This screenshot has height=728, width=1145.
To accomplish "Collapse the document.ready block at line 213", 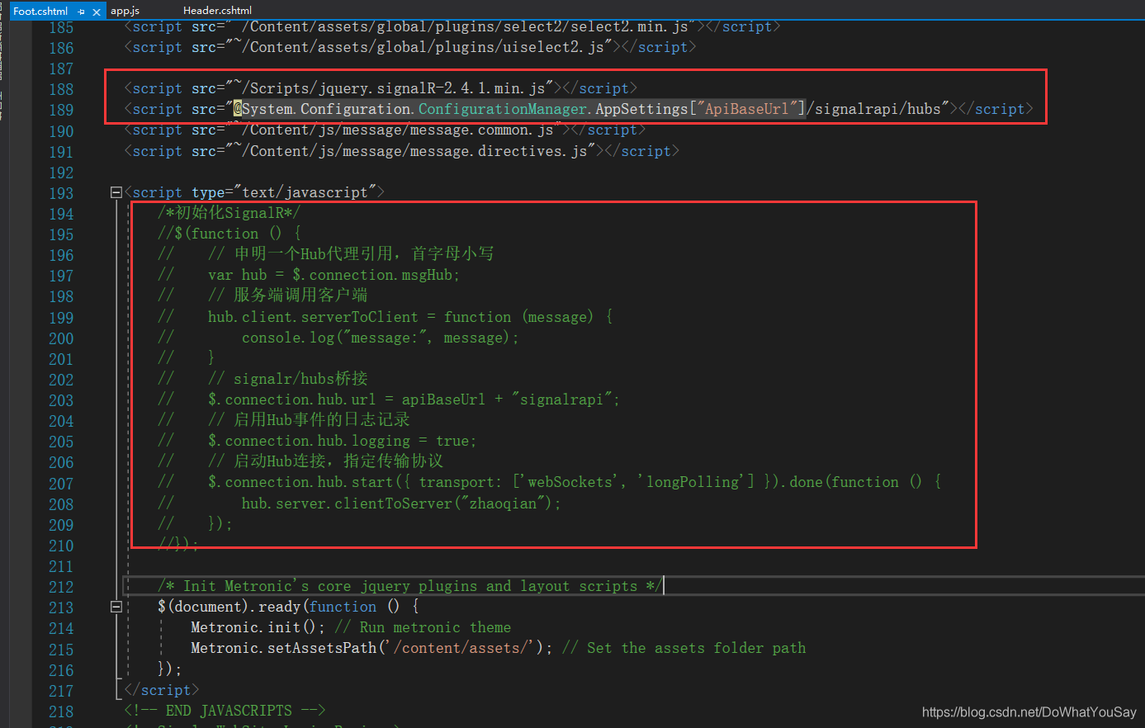I will tap(116, 606).
